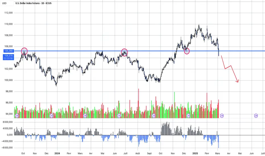Click the Févr label right after 2024
The height and width of the screenshot is (156, 265).
pyautogui.click(x=69, y=153)
